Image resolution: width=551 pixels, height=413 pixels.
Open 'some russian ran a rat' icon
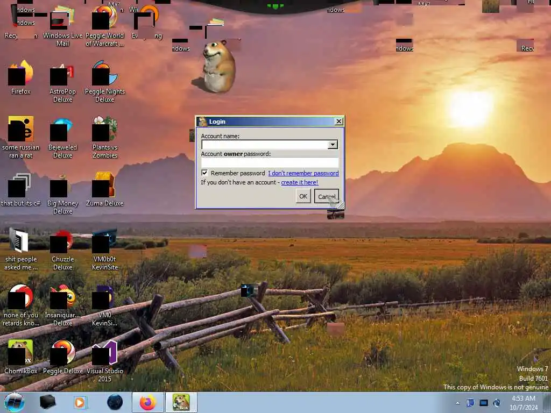(x=21, y=137)
